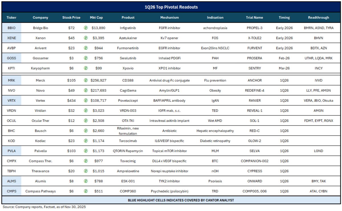Click the Psychedelic (psilocybin) mechanism cell
The height and width of the screenshot is (211, 342).
click(x=169, y=191)
